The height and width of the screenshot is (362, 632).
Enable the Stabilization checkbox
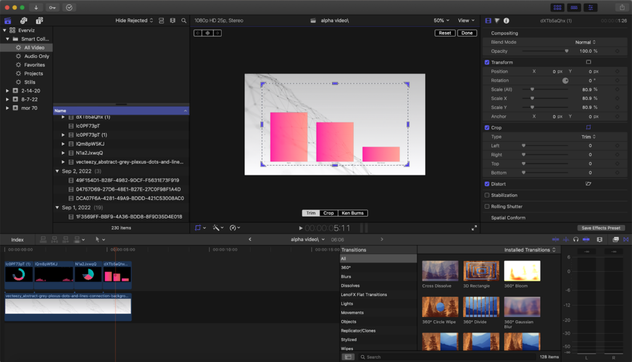tap(487, 195)
